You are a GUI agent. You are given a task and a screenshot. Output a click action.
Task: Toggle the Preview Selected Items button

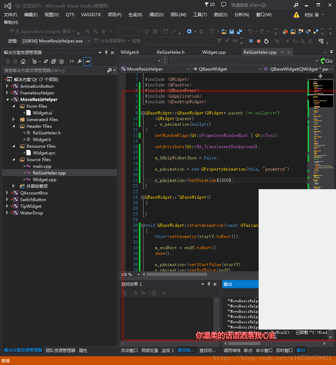tap(87, 61)
